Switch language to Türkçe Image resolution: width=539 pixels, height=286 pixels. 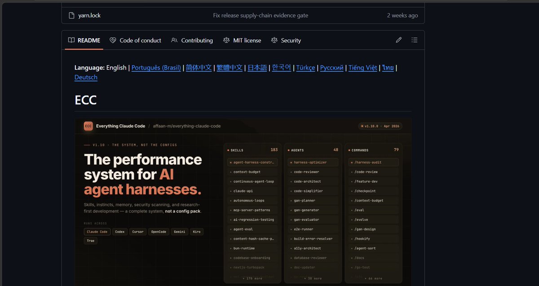tap(305, 68)
